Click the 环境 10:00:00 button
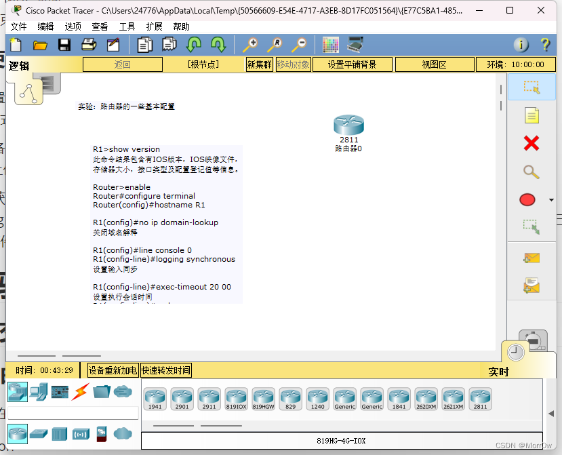The width and height of the screenshot is (562, 455). (515, 64)
